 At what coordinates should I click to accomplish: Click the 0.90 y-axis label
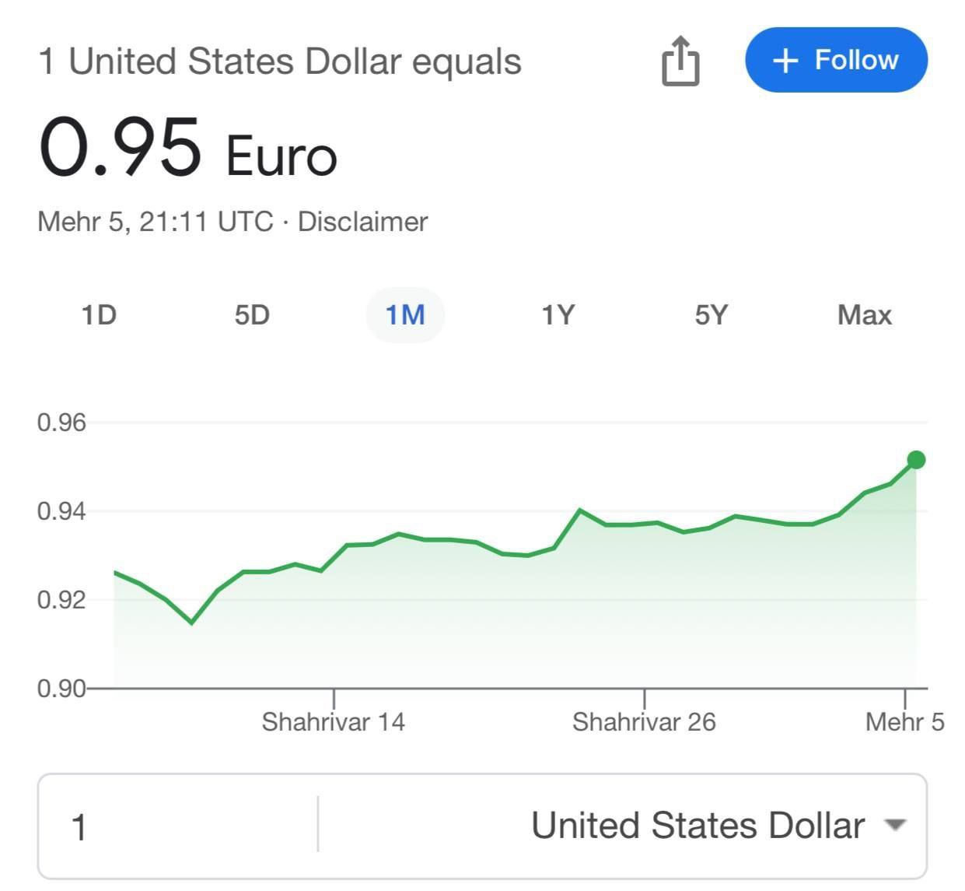(61, 689)
